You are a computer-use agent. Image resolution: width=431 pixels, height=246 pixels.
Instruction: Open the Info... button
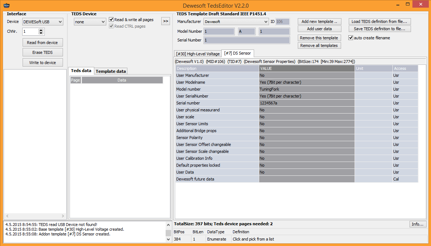(x=418, y=224)
